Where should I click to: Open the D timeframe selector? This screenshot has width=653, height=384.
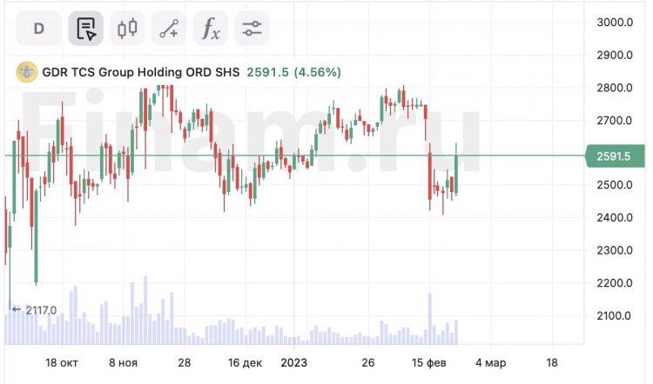point(38,29)
